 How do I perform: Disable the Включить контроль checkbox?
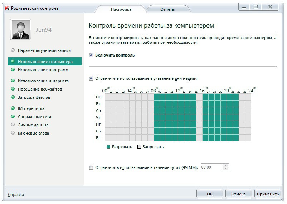coord(91,55)
